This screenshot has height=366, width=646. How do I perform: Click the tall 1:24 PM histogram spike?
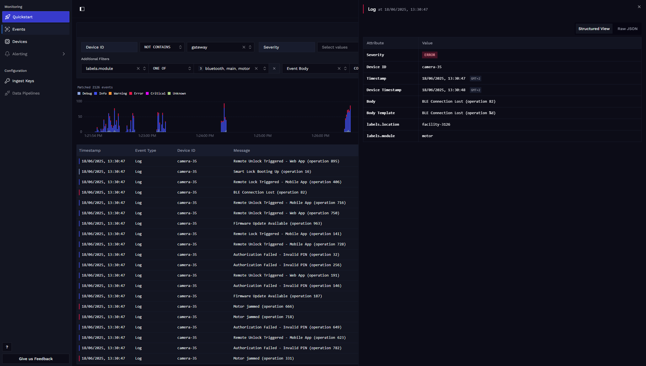point(224,118)
